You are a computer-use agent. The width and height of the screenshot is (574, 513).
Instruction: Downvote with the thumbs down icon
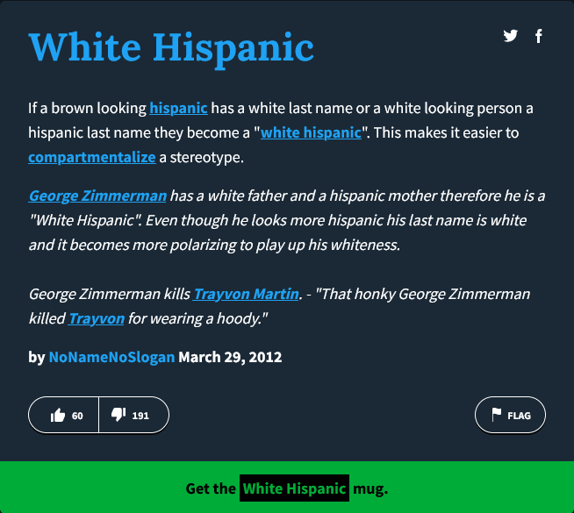click(x=118, y=416)
